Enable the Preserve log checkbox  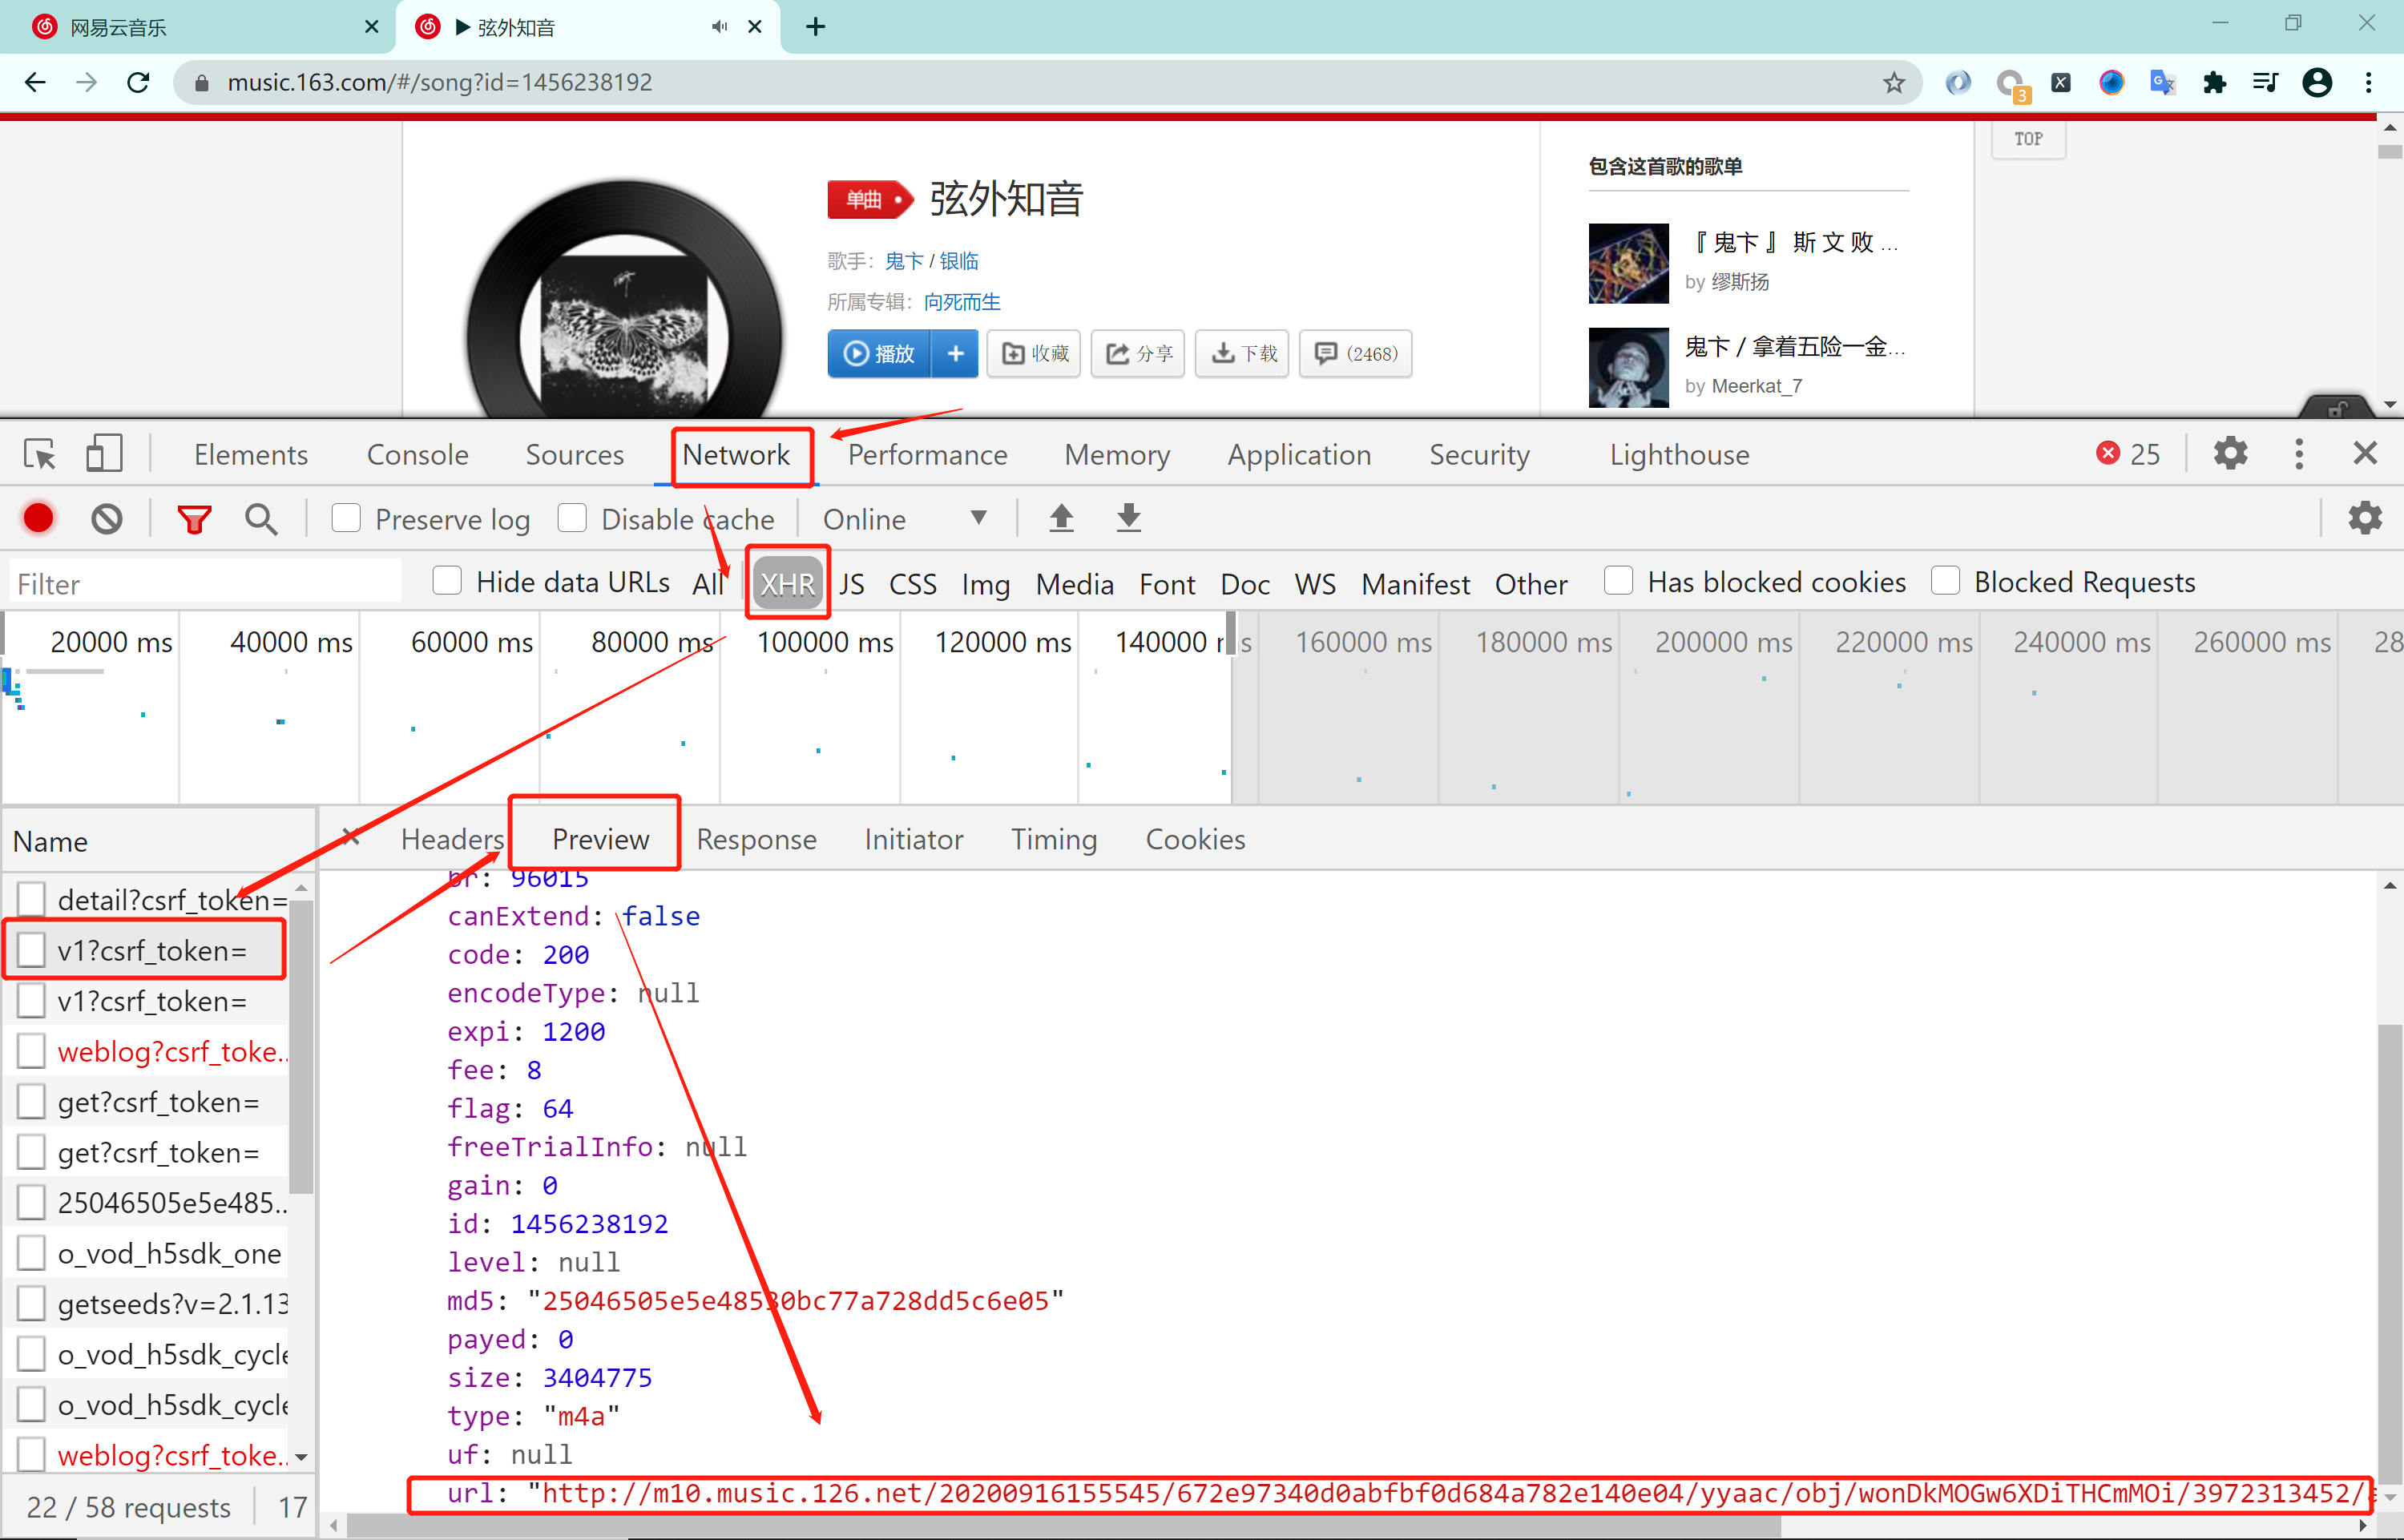(346, 518)
